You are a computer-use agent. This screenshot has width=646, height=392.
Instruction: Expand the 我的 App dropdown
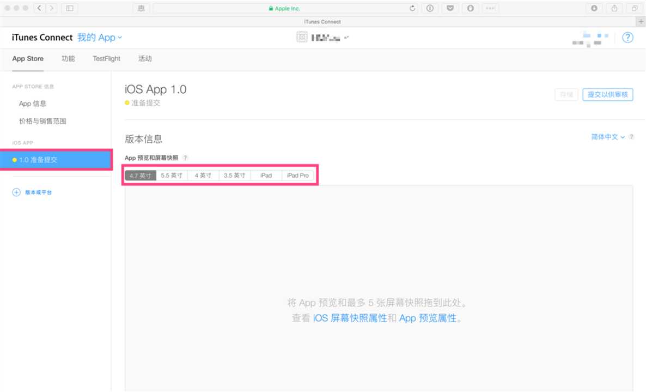coord(100,38)
